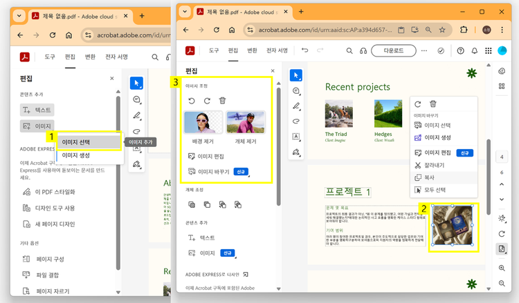Viewport: 519px width, 303px height.
Task: Open 변환 tab in right window
Action: pyautogui.click(x=252, y=50)
